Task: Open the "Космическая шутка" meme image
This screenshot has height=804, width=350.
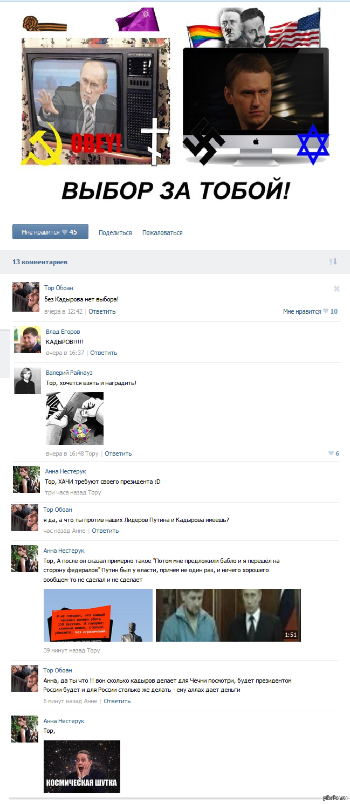Action: click(x=82, y=766)
